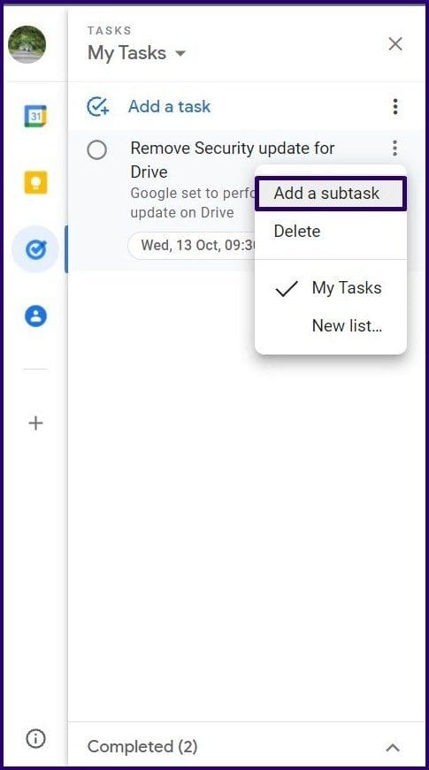
Task: Click the profile avatar picture
Action: [x=27, y=44]
